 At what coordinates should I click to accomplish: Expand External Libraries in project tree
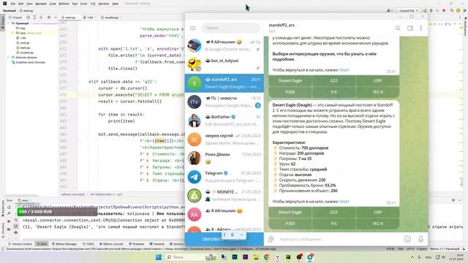tap(8, 57)
